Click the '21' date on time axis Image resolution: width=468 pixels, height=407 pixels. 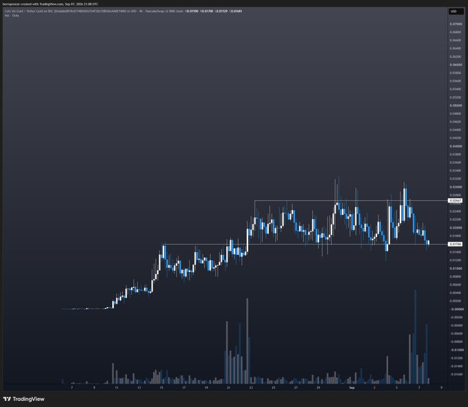click(229, 388)
